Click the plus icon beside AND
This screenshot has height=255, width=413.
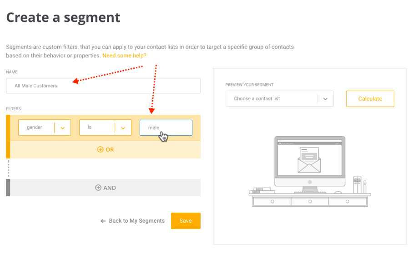[x=98, y=188]
